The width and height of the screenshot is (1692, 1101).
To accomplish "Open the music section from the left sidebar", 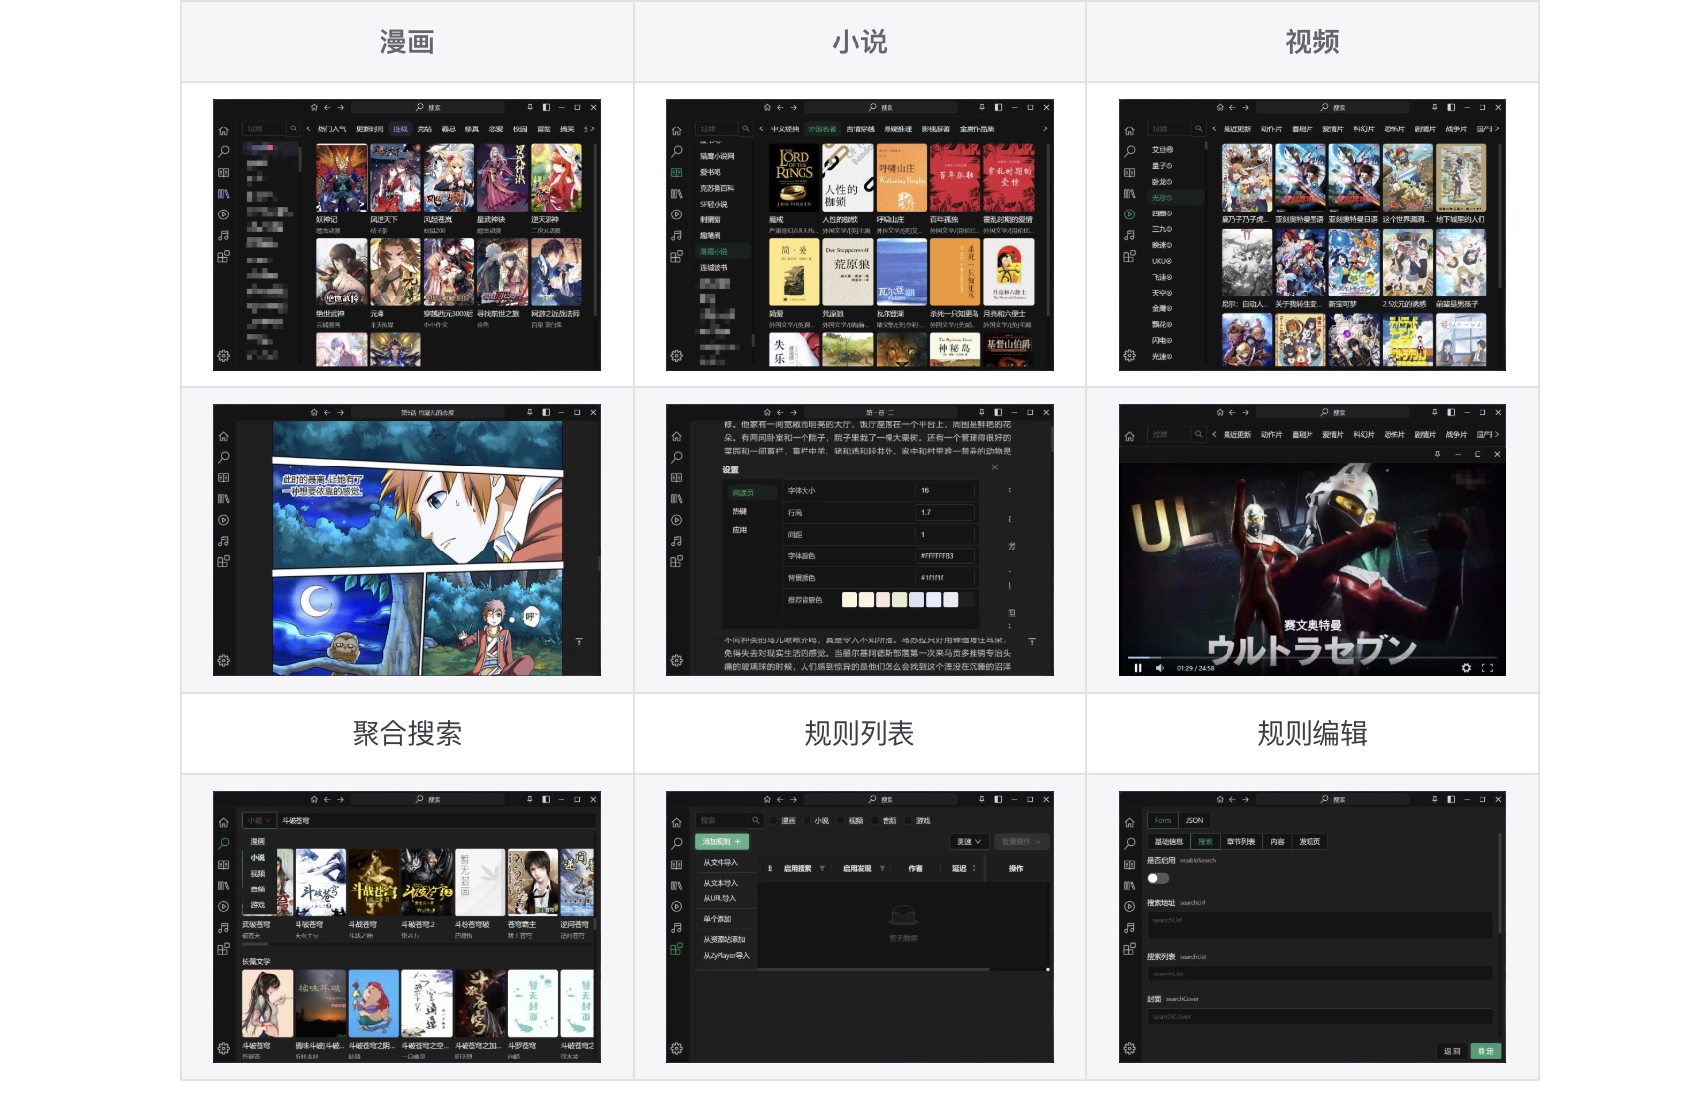I will point(223,236).
